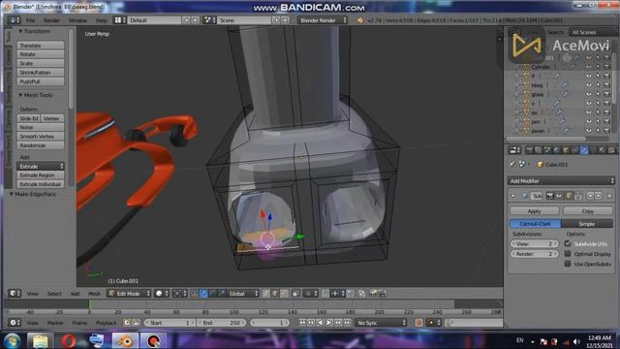620x349 pixels.
Task: Collapse the Subsurf modifier panel arrow
Action: (x=513, y=196)
